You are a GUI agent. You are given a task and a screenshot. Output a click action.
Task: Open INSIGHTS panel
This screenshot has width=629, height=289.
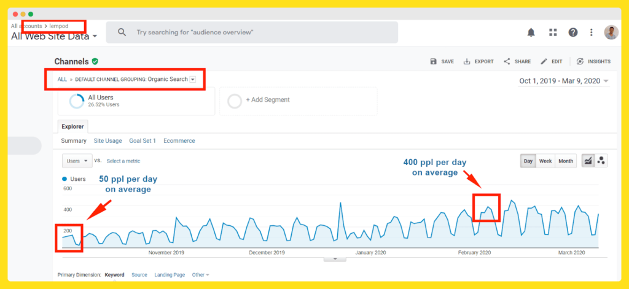click(593, 61)
